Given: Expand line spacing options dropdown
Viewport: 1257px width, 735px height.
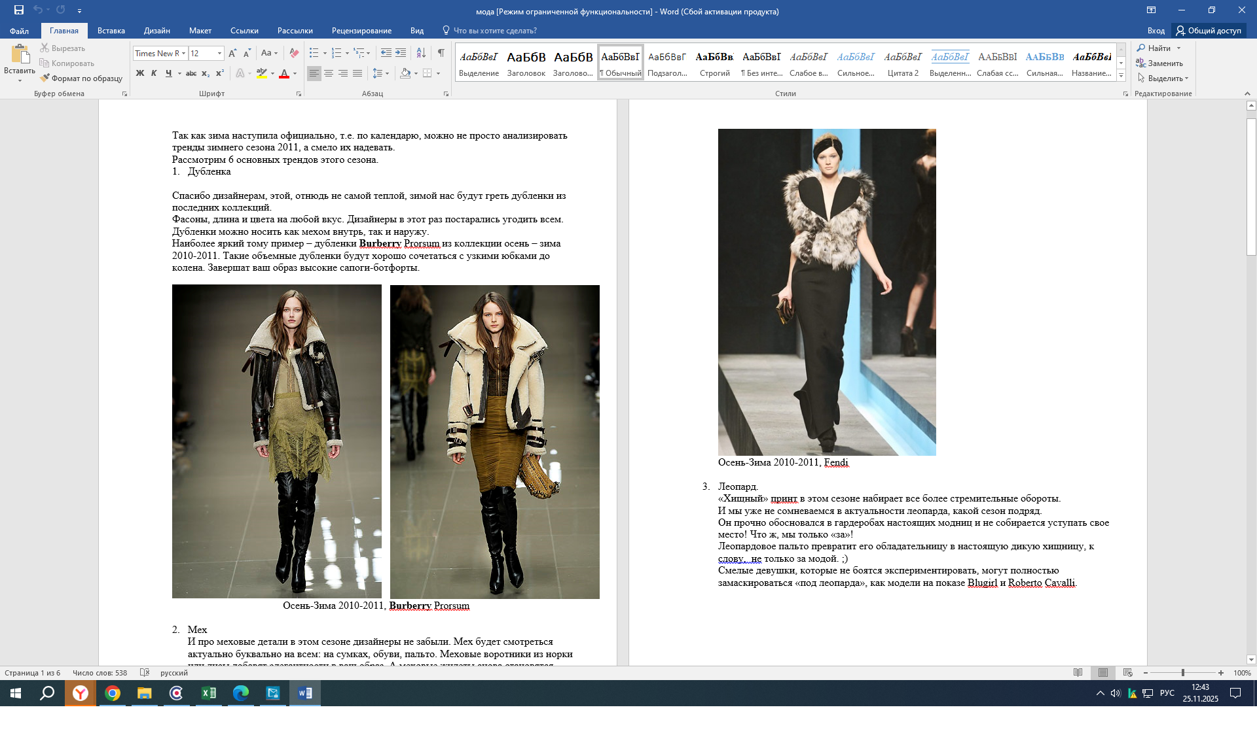Looking at the screenshot, I should coord(388,73).
